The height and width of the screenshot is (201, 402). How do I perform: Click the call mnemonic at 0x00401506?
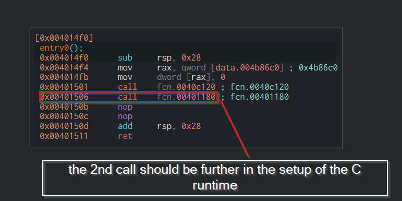point(127,97)
